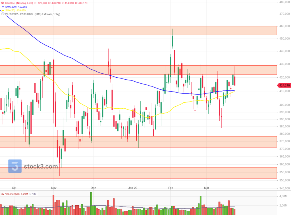
Task: Select the red 414,170 current price tag
Action: tap(284, 85)
